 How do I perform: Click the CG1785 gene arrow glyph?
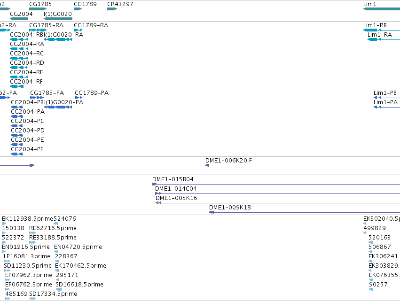click(x=38, y=9)
